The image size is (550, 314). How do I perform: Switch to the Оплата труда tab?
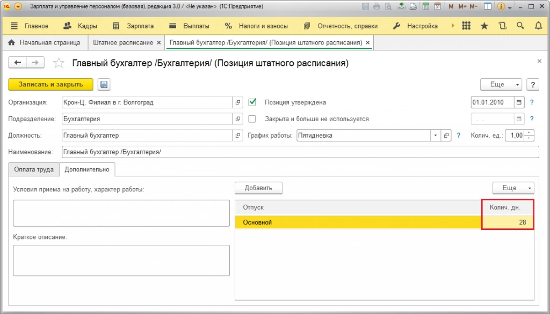(34, 169)
